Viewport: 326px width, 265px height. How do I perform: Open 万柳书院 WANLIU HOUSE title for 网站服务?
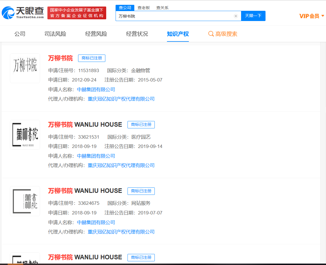click(x=85, y=191)
